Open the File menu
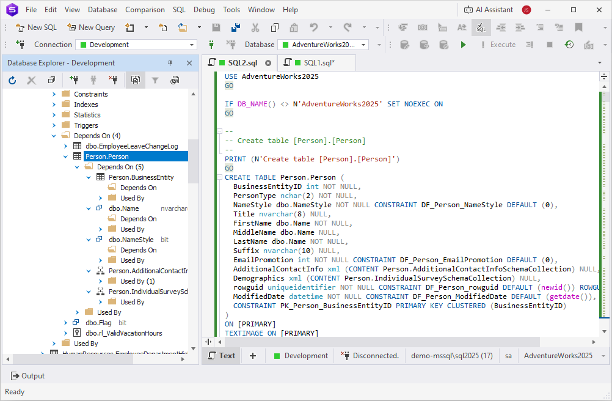The width and height of the screenshot is (612, 401). point(31,10)
